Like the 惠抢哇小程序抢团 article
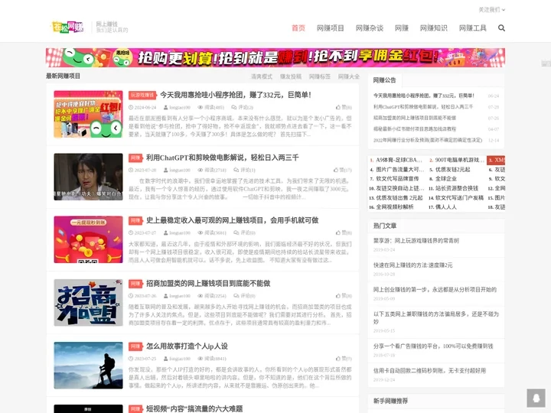Viewport: 551px width, 413px height. (x=344, y=107)
